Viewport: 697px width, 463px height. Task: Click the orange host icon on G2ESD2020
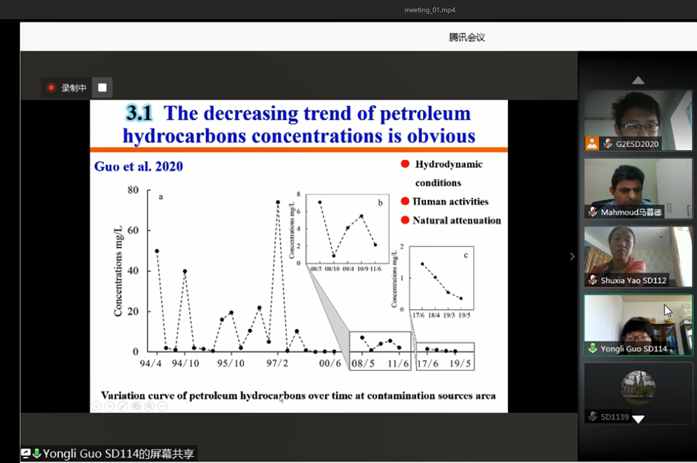[x=592, y=143]
